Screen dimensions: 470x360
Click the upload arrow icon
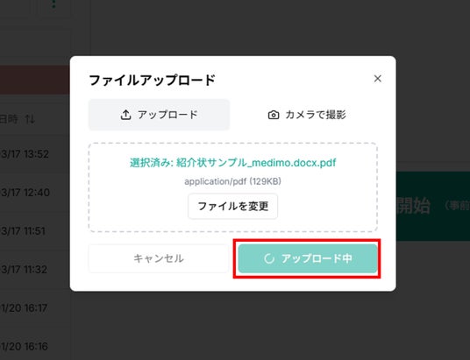pos(125,115)
